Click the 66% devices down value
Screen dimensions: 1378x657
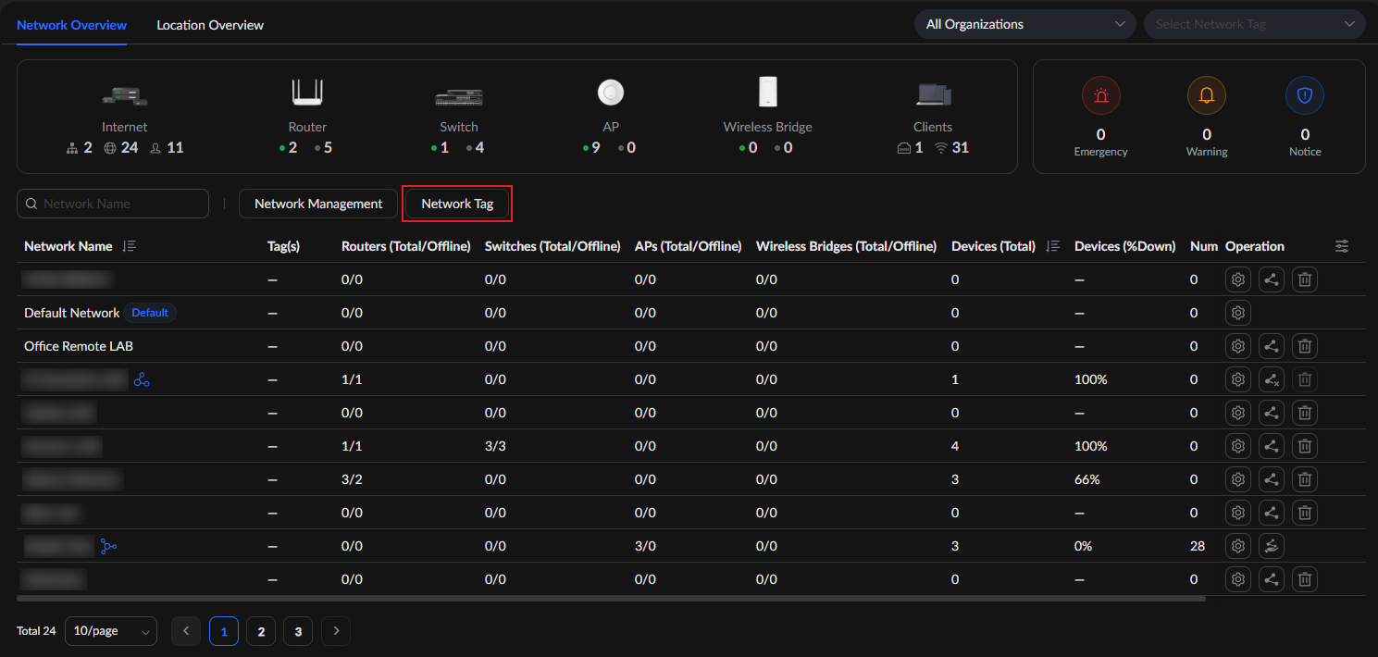coord(1087,479)
